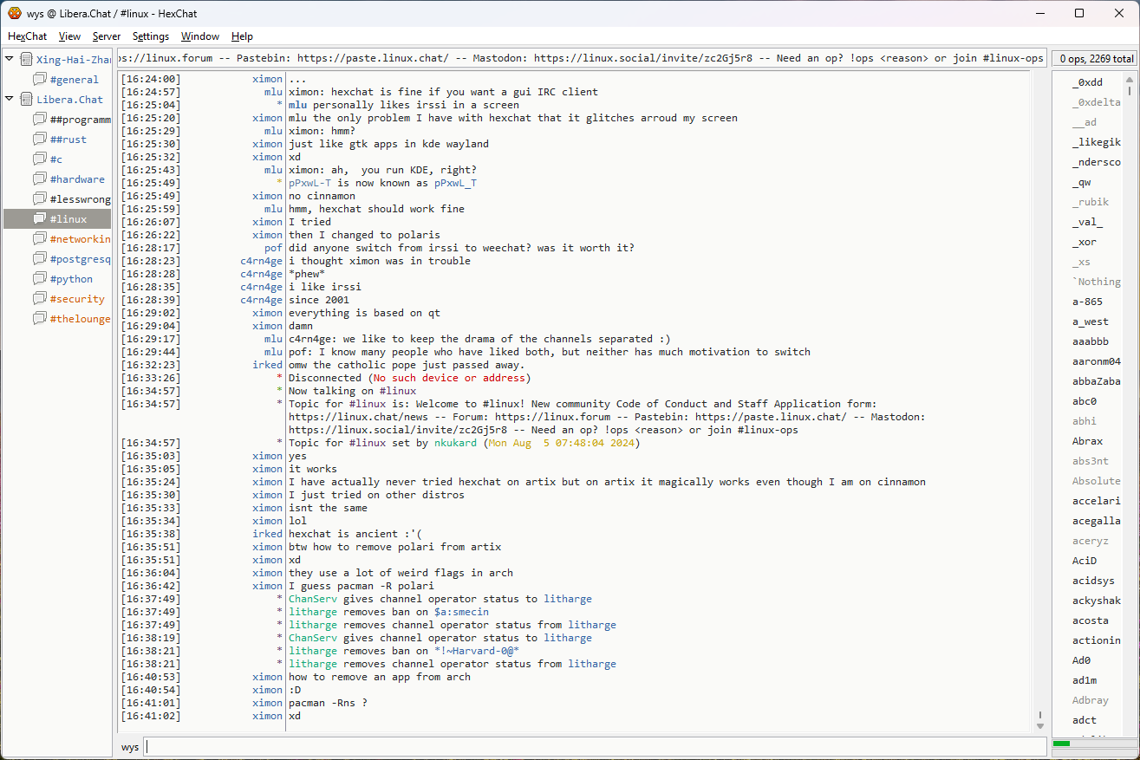Click the channel icon beside #postgresql
1140x760 pixels.
tap(40, 259)
